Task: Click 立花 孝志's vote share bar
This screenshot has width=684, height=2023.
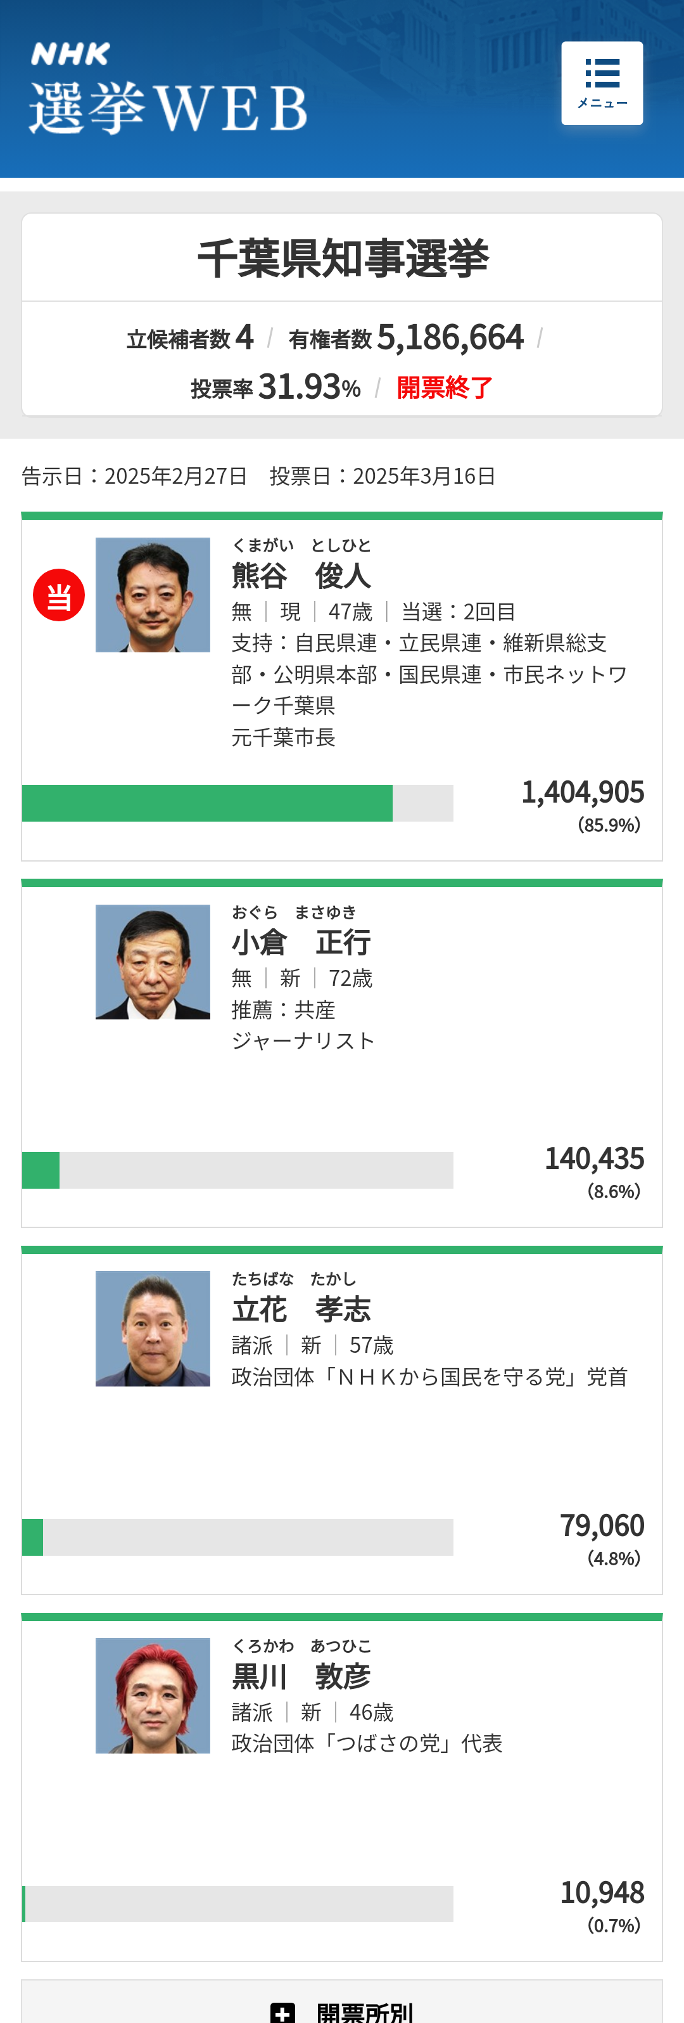Action: [x=237, y=1537]
